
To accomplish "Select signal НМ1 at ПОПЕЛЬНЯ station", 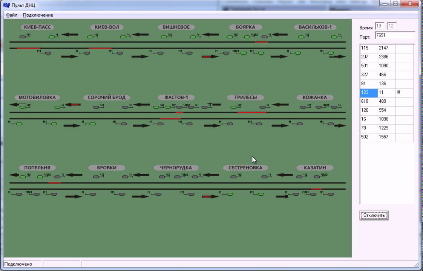I will point(37,194).
